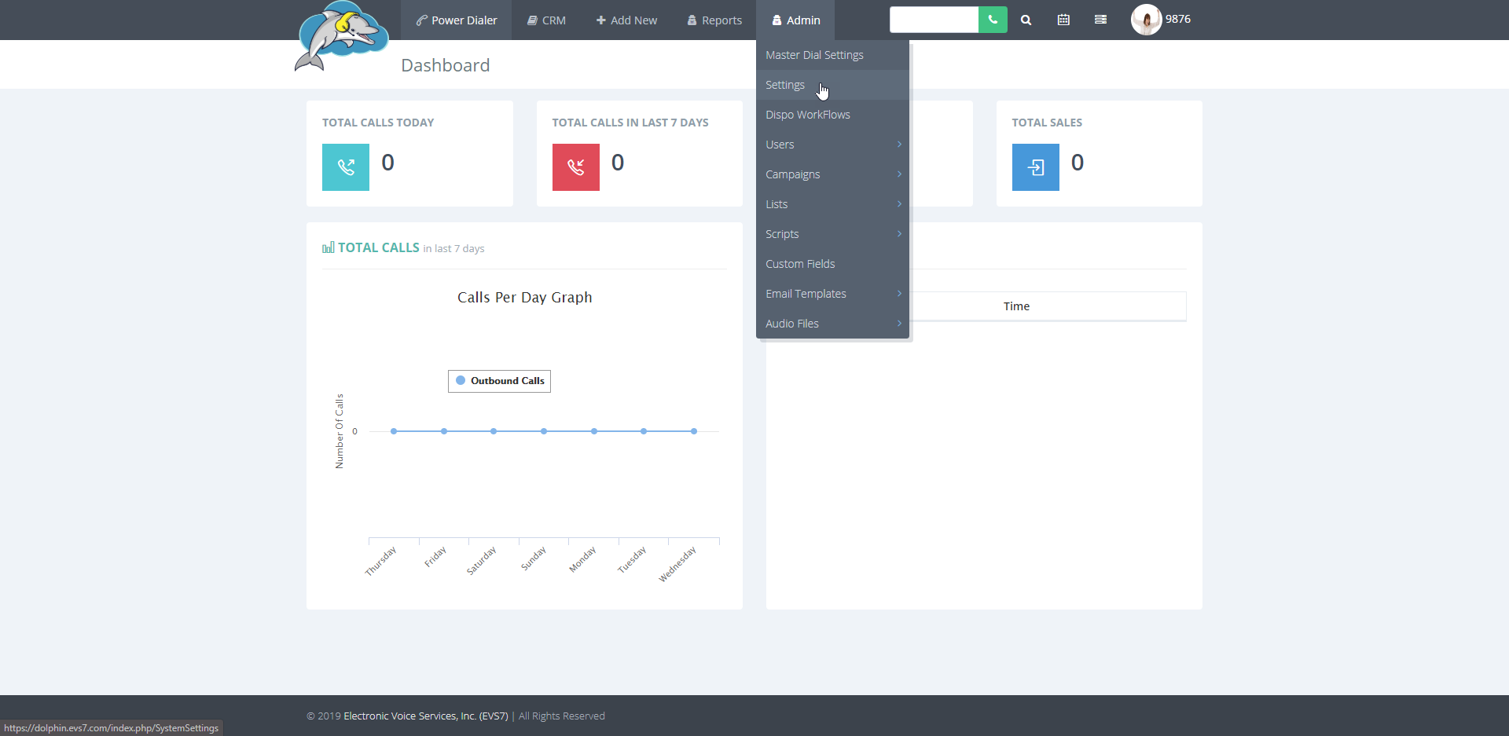Expand the Lists submenu
The image size is (1509, 736).
[x=832, y=204]
